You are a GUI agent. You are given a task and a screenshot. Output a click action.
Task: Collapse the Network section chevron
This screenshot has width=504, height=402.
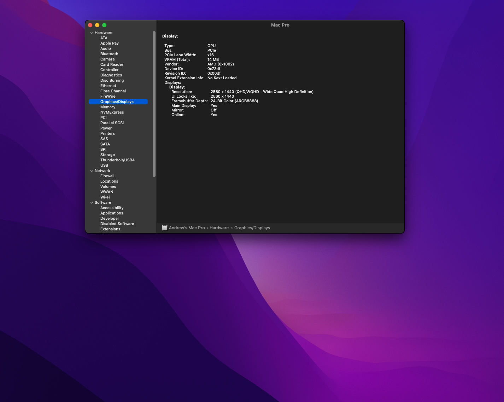point(92,171)
